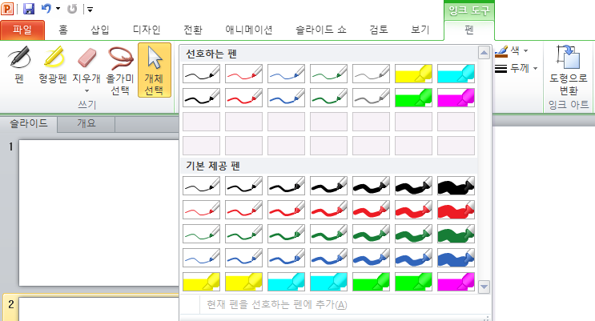
Task: Click the Undo arrow icon
Action: [x=46, y=8]
